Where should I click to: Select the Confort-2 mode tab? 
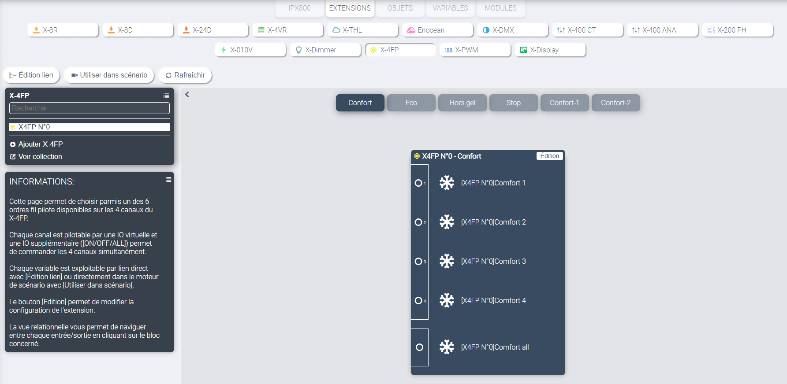point(616,103)
